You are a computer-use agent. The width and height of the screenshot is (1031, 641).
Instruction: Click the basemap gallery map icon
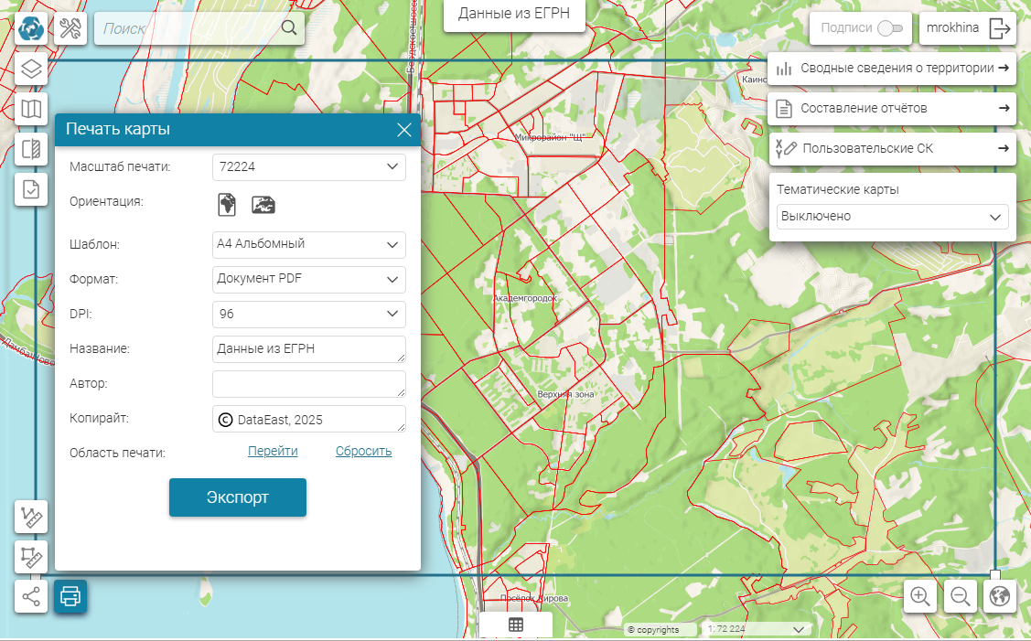point(32,110)
